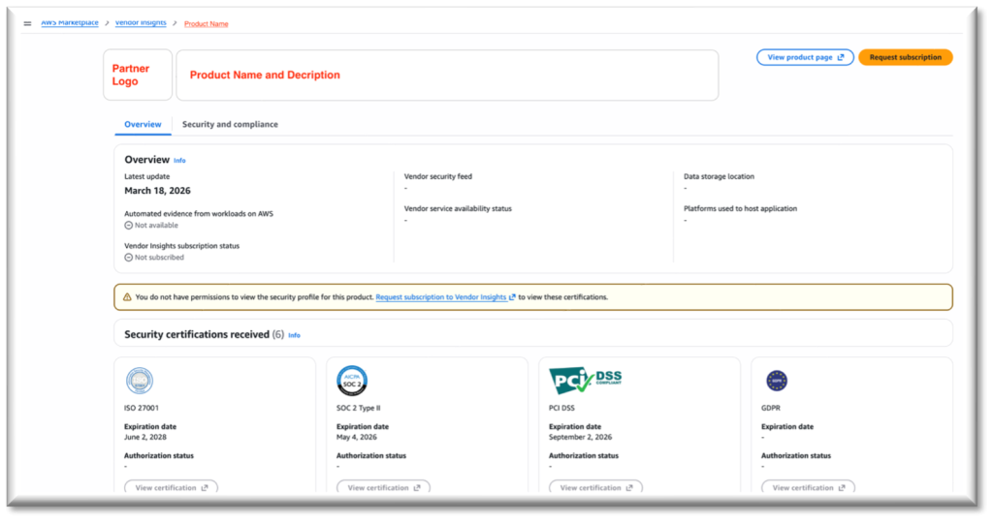The width and height of the screenshot is (993, 524).
Task: Click Platforms used to host application label
Action: (740, 208)
